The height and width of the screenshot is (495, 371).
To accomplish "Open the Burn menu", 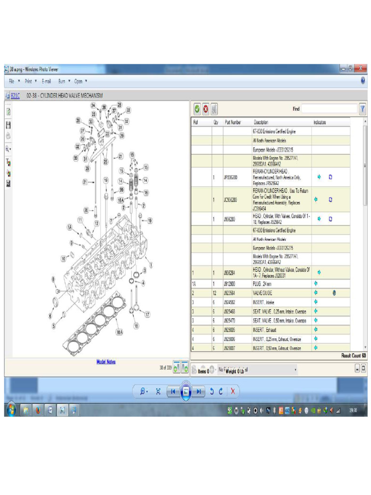I will (x=64, y=81).
